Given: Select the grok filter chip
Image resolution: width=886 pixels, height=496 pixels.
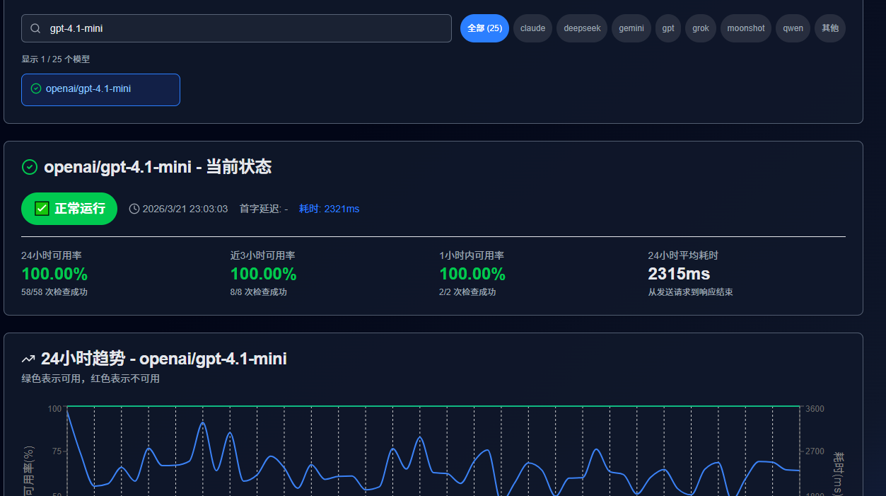Looking at the screenshot, I should pyautogui.click(x=701, y=28).
